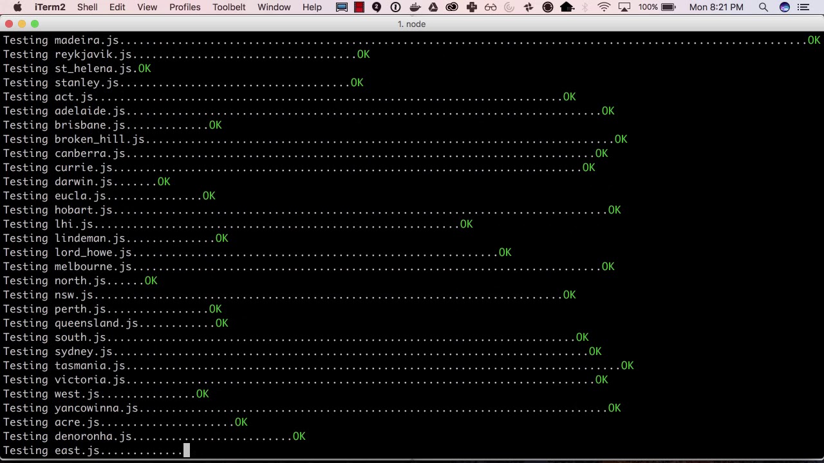Open the Docker whale menu bar icon

tap(415, 7)
